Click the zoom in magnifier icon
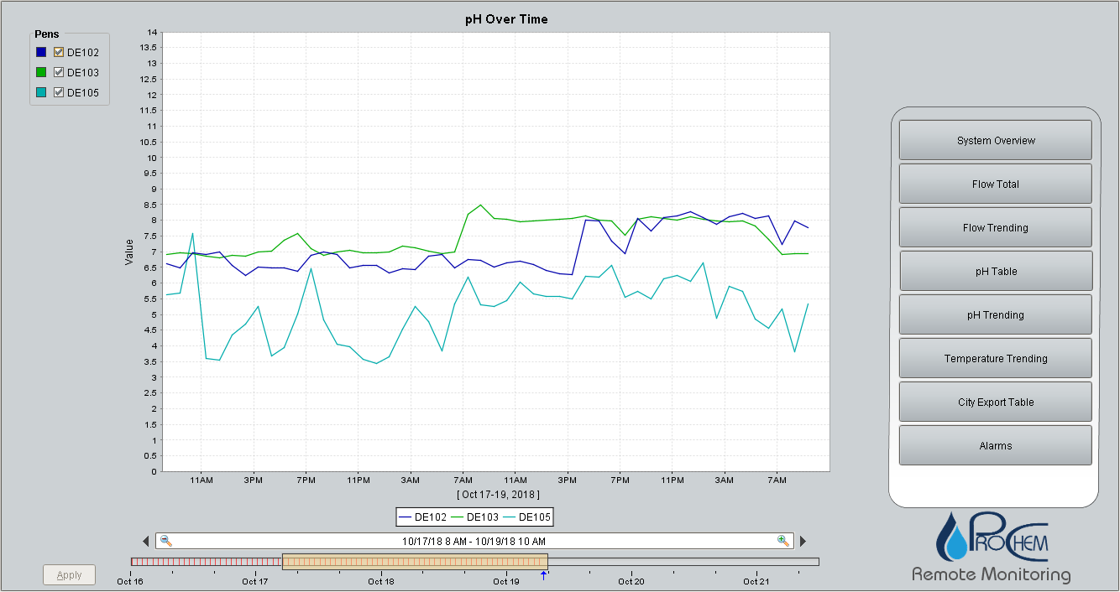Screen dimensions: 1120x592 (x=783, y=541)
